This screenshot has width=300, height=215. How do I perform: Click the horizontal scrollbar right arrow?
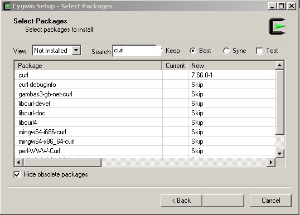pyautogui.click(x=271, y=163)
